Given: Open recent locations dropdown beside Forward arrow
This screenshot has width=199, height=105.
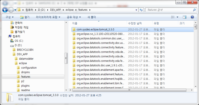Looking at the screenshot, I should pos(15,10).
